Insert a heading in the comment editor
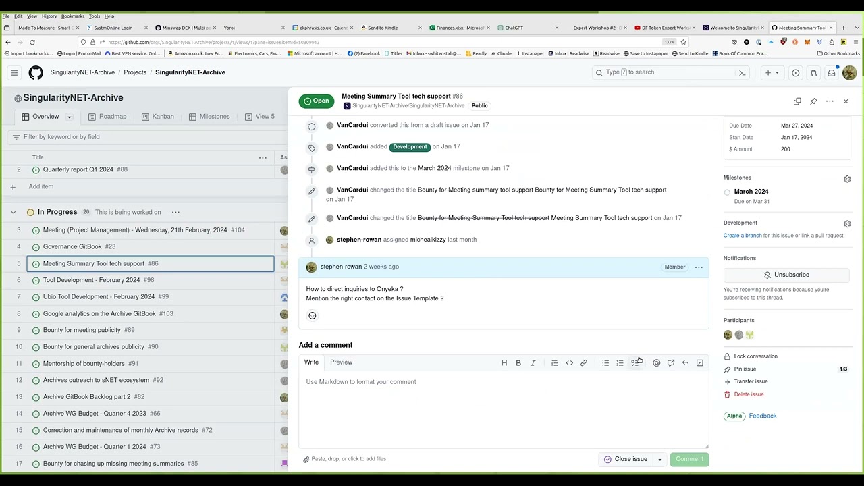The width and height of the screenshot is (864, 486). tap(504, 363)
